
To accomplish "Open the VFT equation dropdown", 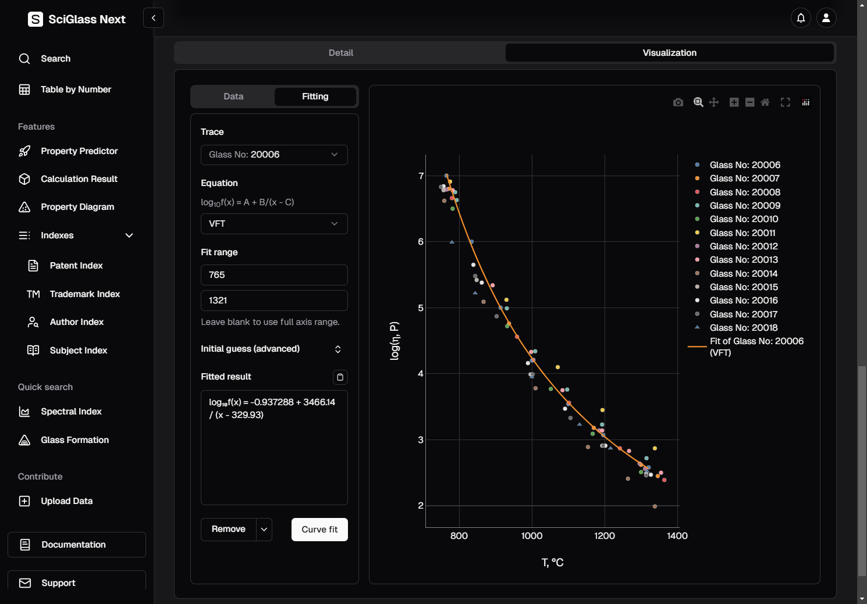I will [274, 224].
